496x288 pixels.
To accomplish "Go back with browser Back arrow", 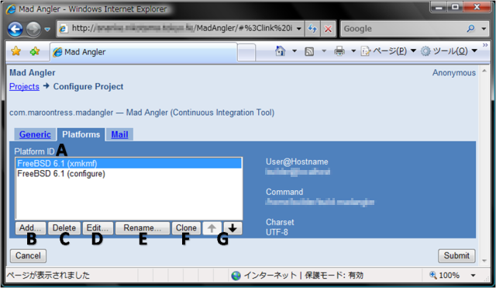I will (15, 29).
